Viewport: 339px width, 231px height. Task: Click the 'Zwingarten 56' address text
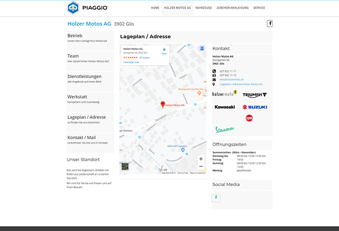tap(221, 60)
